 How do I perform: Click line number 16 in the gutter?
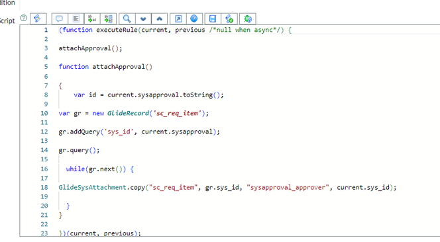(44, 169)
